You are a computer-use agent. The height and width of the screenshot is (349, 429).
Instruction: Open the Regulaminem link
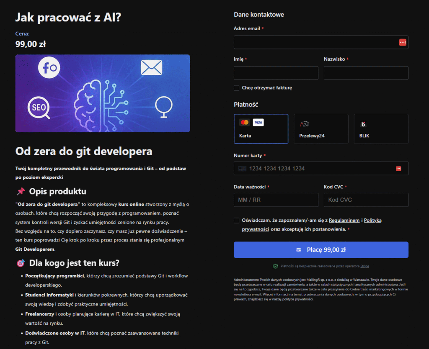344,220
